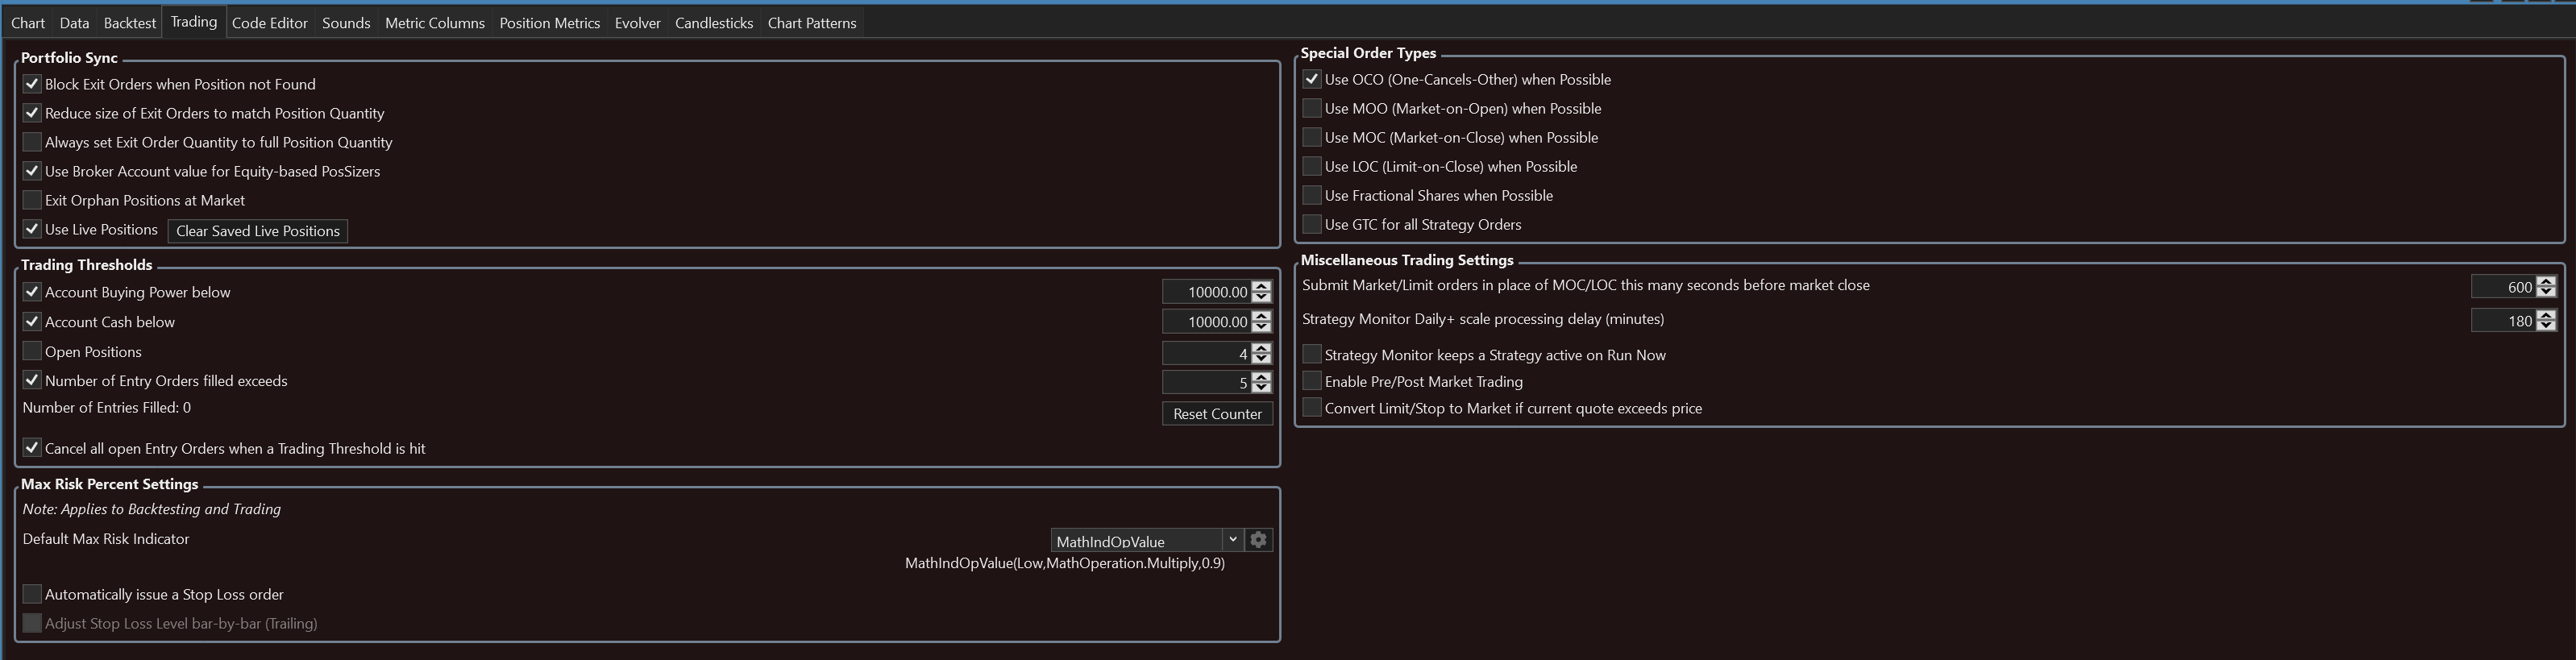Toggle Use Live Positions checkbox

click(x=32, y=229)
